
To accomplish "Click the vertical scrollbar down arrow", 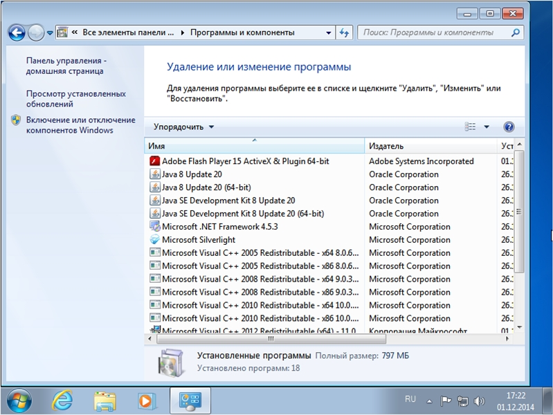I will [x=519, y=327].
